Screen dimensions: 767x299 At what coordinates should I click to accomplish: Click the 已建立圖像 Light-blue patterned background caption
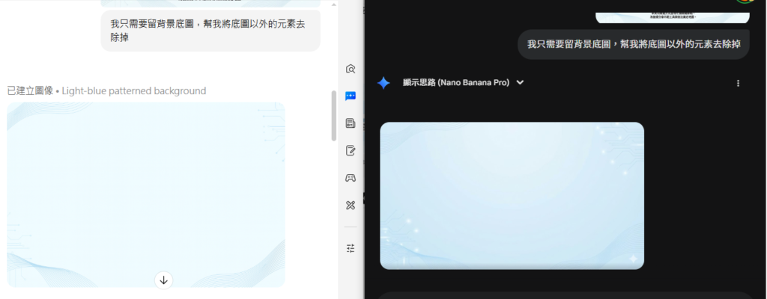coord(106,91)
